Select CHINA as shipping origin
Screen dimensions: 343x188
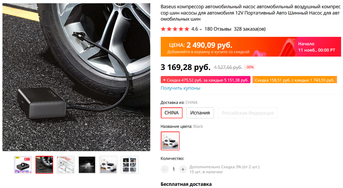click(x=171, y=113)
